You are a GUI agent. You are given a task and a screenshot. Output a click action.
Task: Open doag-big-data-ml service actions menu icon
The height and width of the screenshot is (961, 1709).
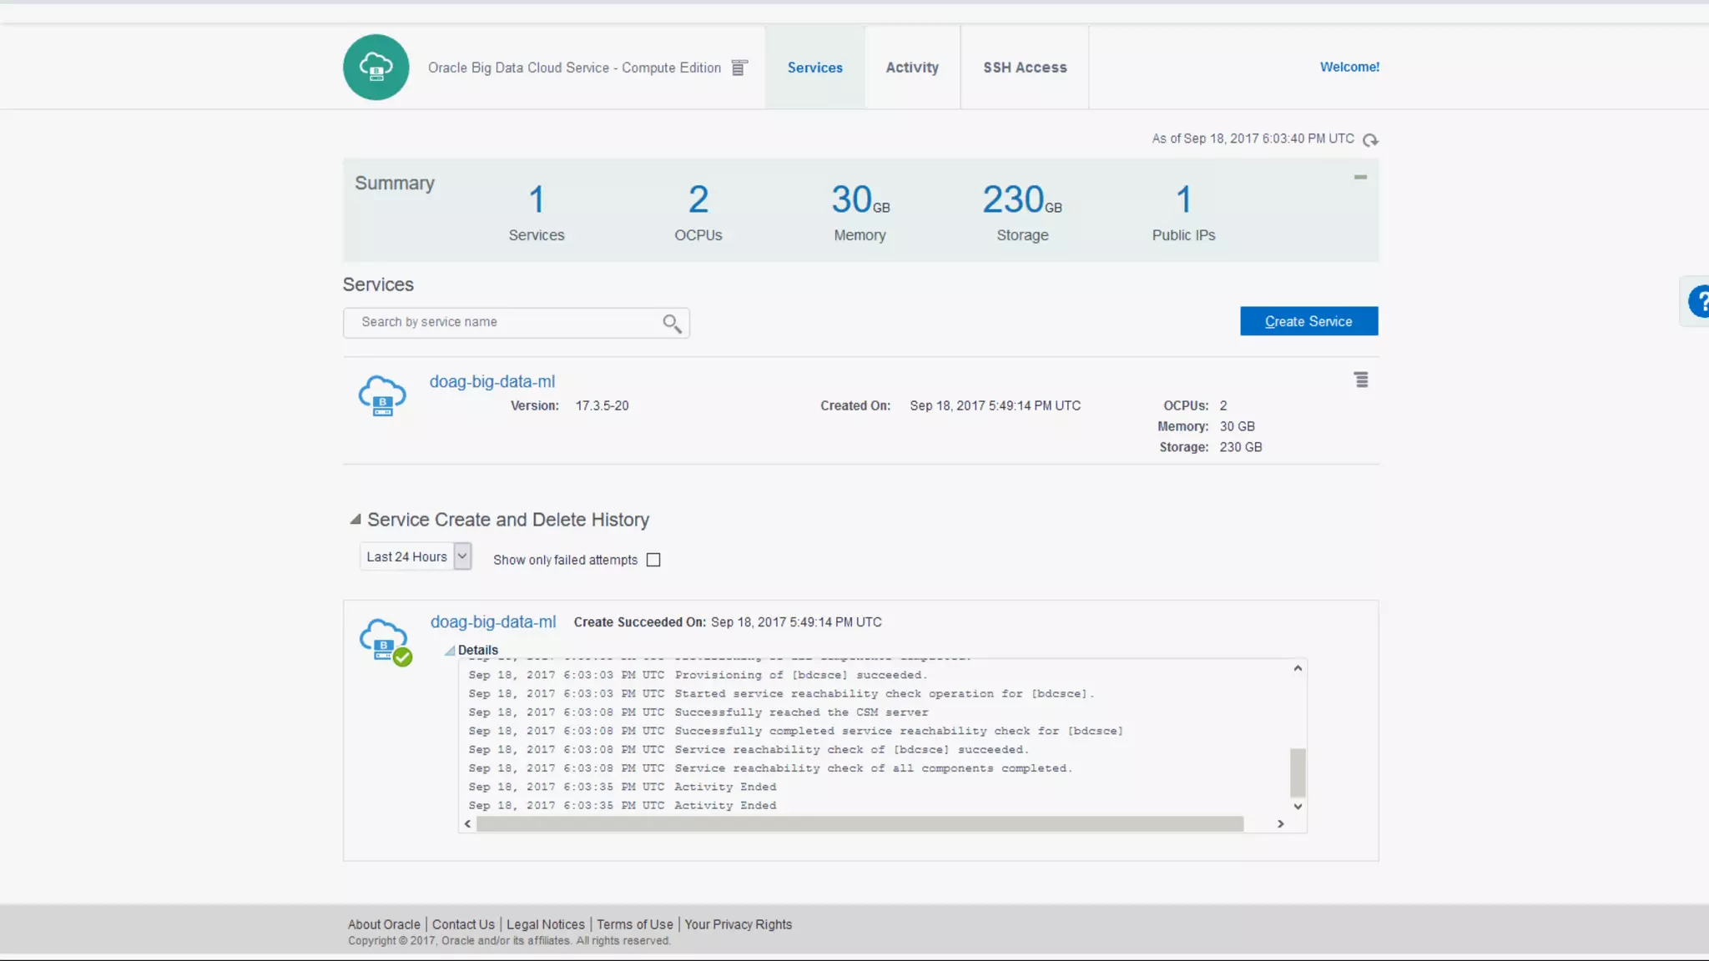(1361, 380)
